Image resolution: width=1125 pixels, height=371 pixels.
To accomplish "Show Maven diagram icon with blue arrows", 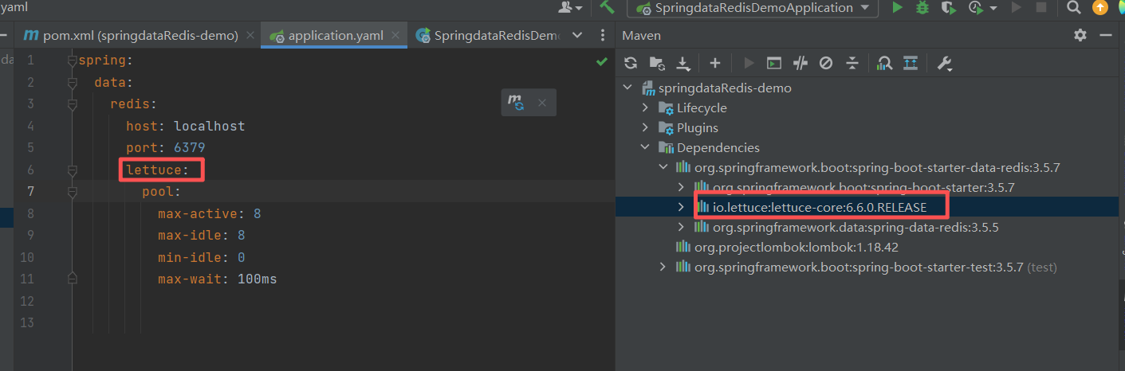I will click(911, 63).
